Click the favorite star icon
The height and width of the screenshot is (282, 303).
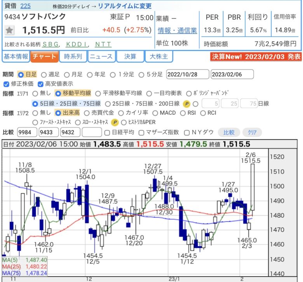point(9,30)
